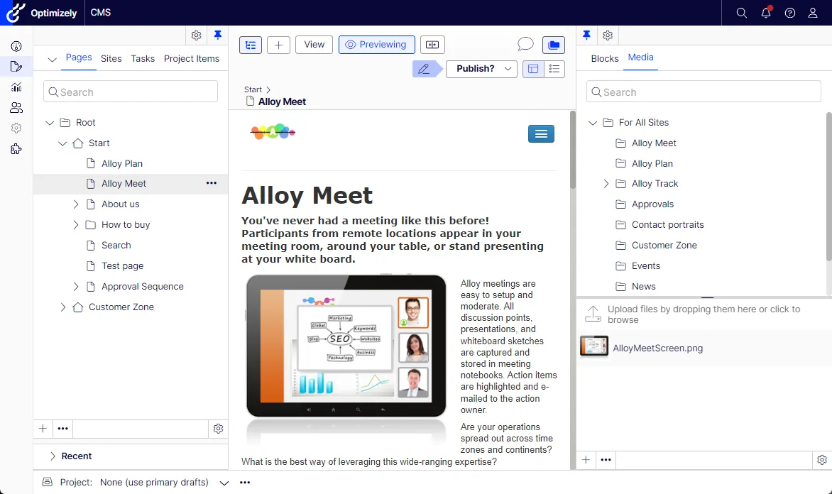The height and width of the screenshot is (494, 832).
Task: Open user profile icon
Action: tap(812, 13)
